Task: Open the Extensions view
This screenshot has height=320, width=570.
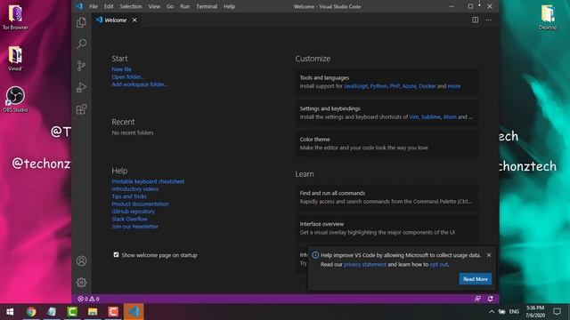Action: point(81,109)
